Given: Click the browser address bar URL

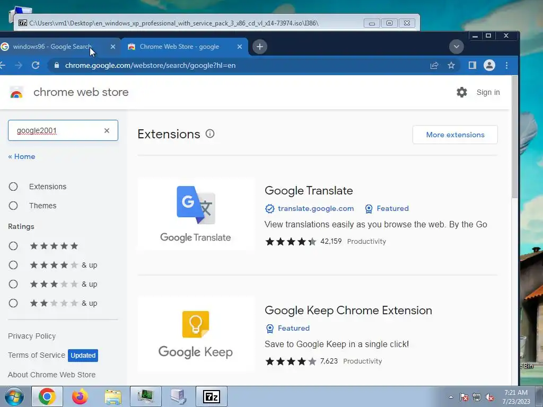Looking at the screenshot, I should 150,65.
